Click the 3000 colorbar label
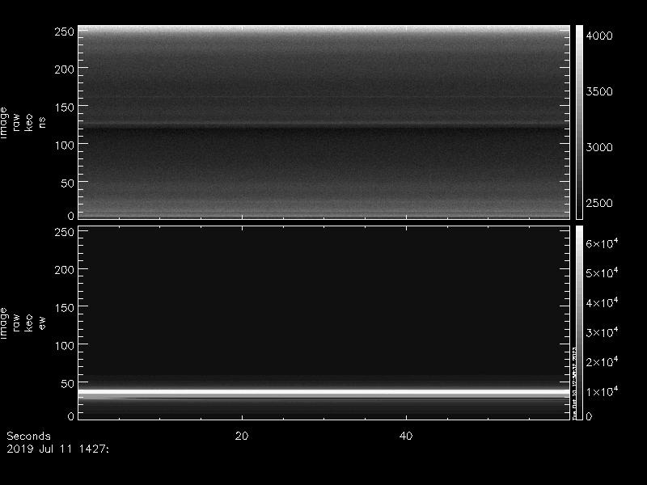This screenshot has height=485, width=647. [x=599, y=147]
